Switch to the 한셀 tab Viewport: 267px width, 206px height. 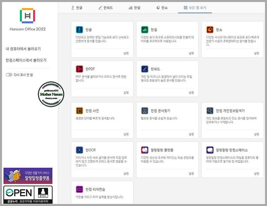(x=135, y=8)
